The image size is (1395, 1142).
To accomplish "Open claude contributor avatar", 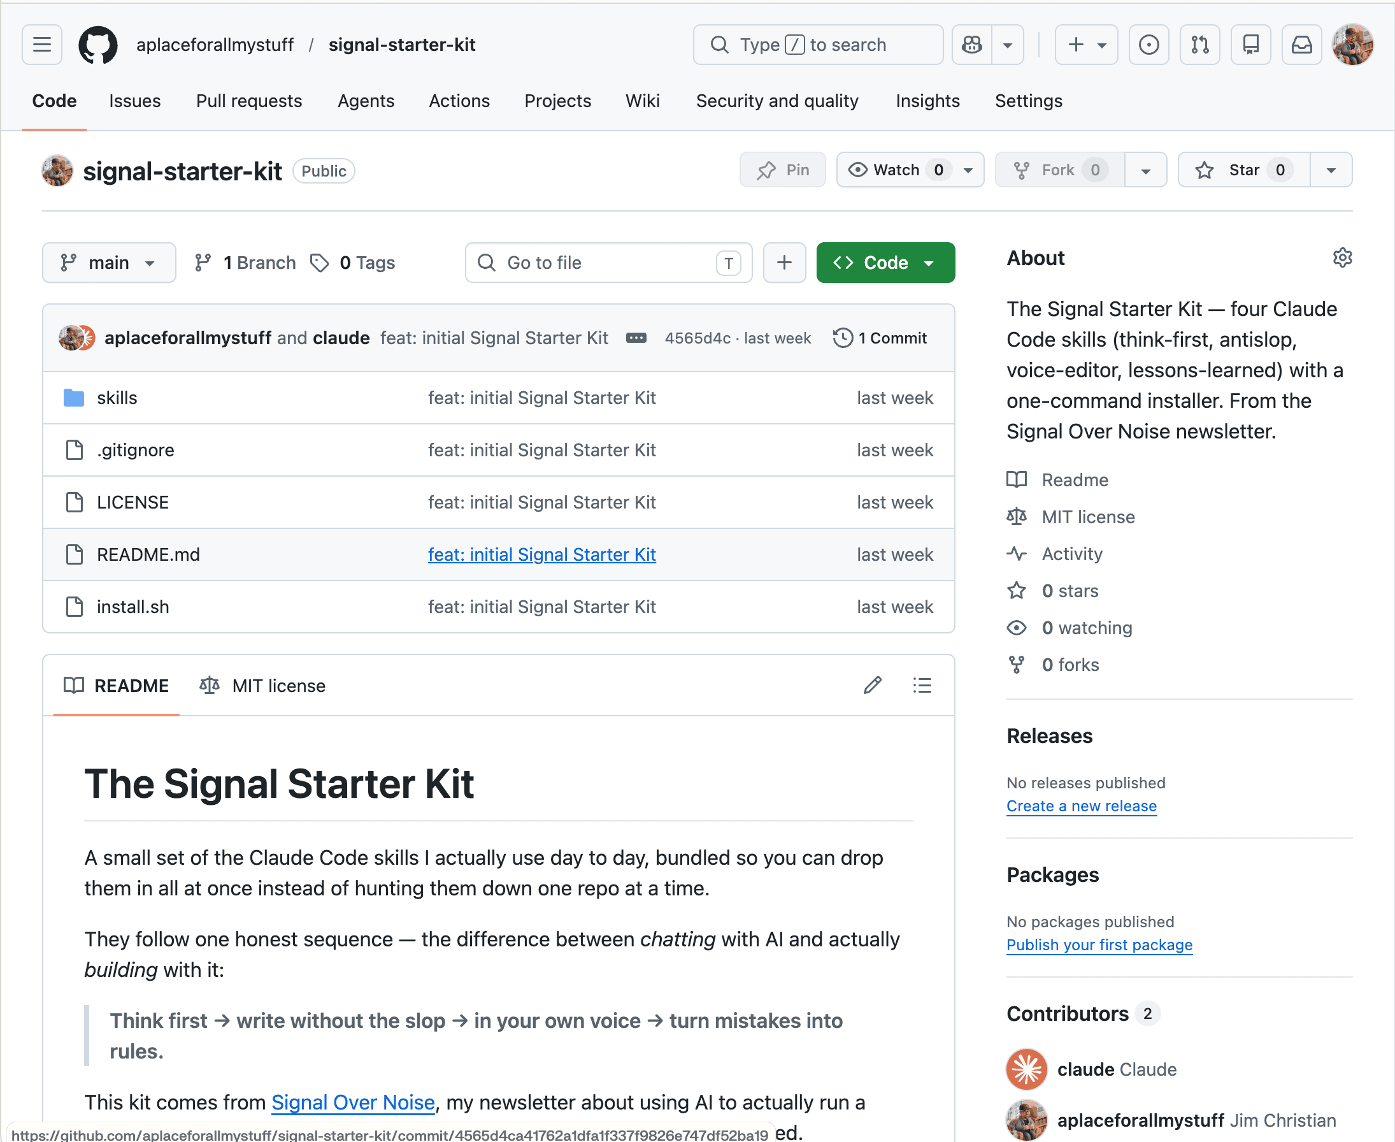I will pyautogui.click(x=1026, y=1069).
